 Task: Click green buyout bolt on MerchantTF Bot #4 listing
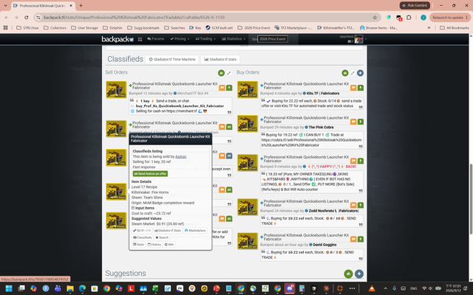click(229, 88)
